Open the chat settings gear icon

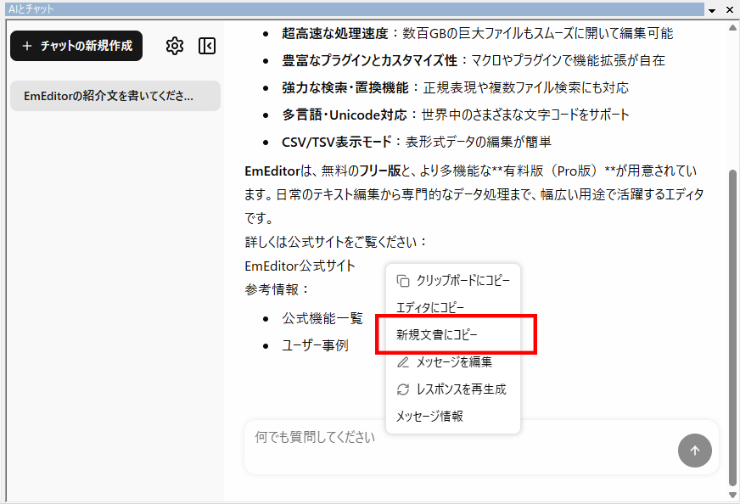175,46
